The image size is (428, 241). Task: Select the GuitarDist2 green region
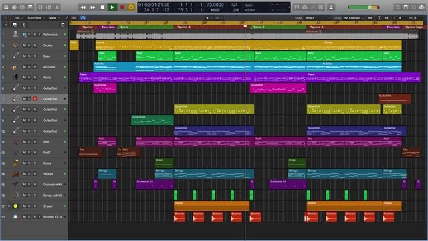(x=152, y=120)
